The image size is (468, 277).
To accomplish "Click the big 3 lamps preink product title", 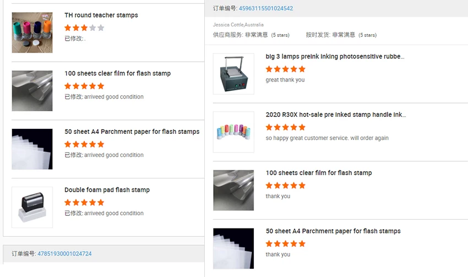I will pyautogui.click(x=335, y=57).
